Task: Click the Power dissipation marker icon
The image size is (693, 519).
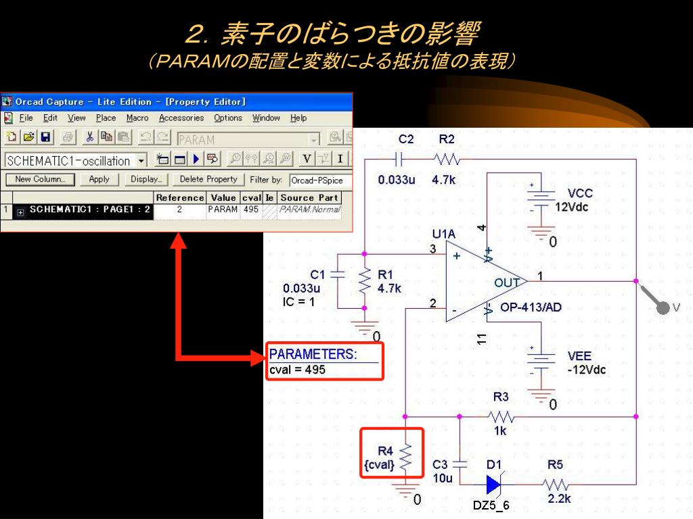Action: pyautogui.click(x=286, y=159)
